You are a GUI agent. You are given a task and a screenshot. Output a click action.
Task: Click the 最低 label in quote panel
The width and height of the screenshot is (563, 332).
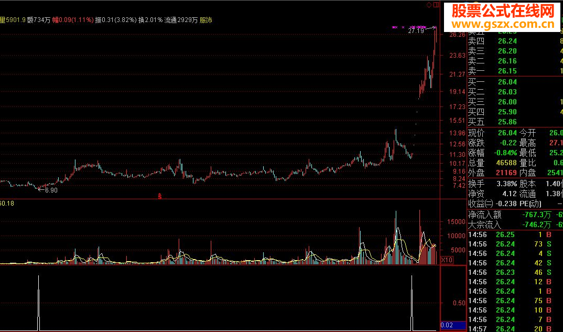pyautogui.click(x=527, y=153)
